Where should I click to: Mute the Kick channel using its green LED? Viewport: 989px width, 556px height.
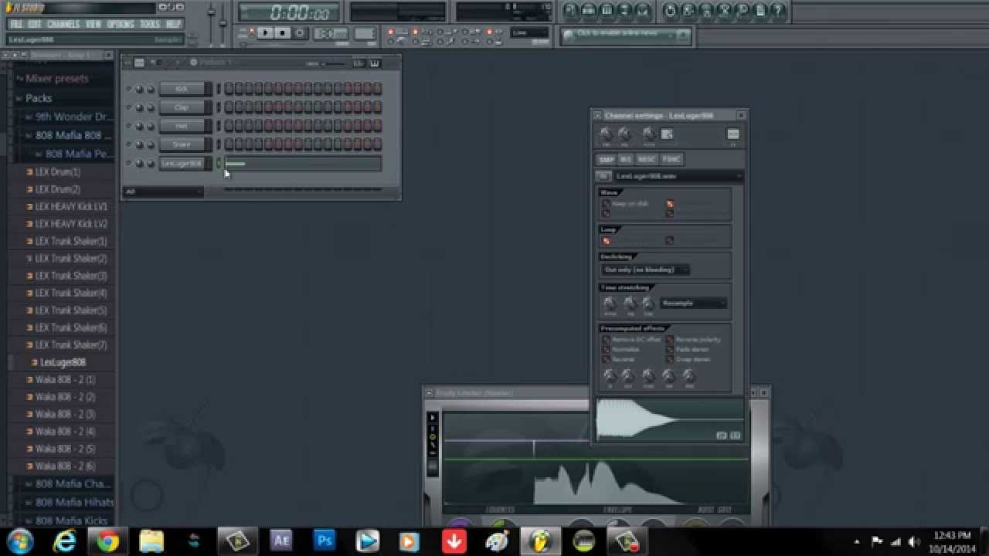tap(128, 88)
